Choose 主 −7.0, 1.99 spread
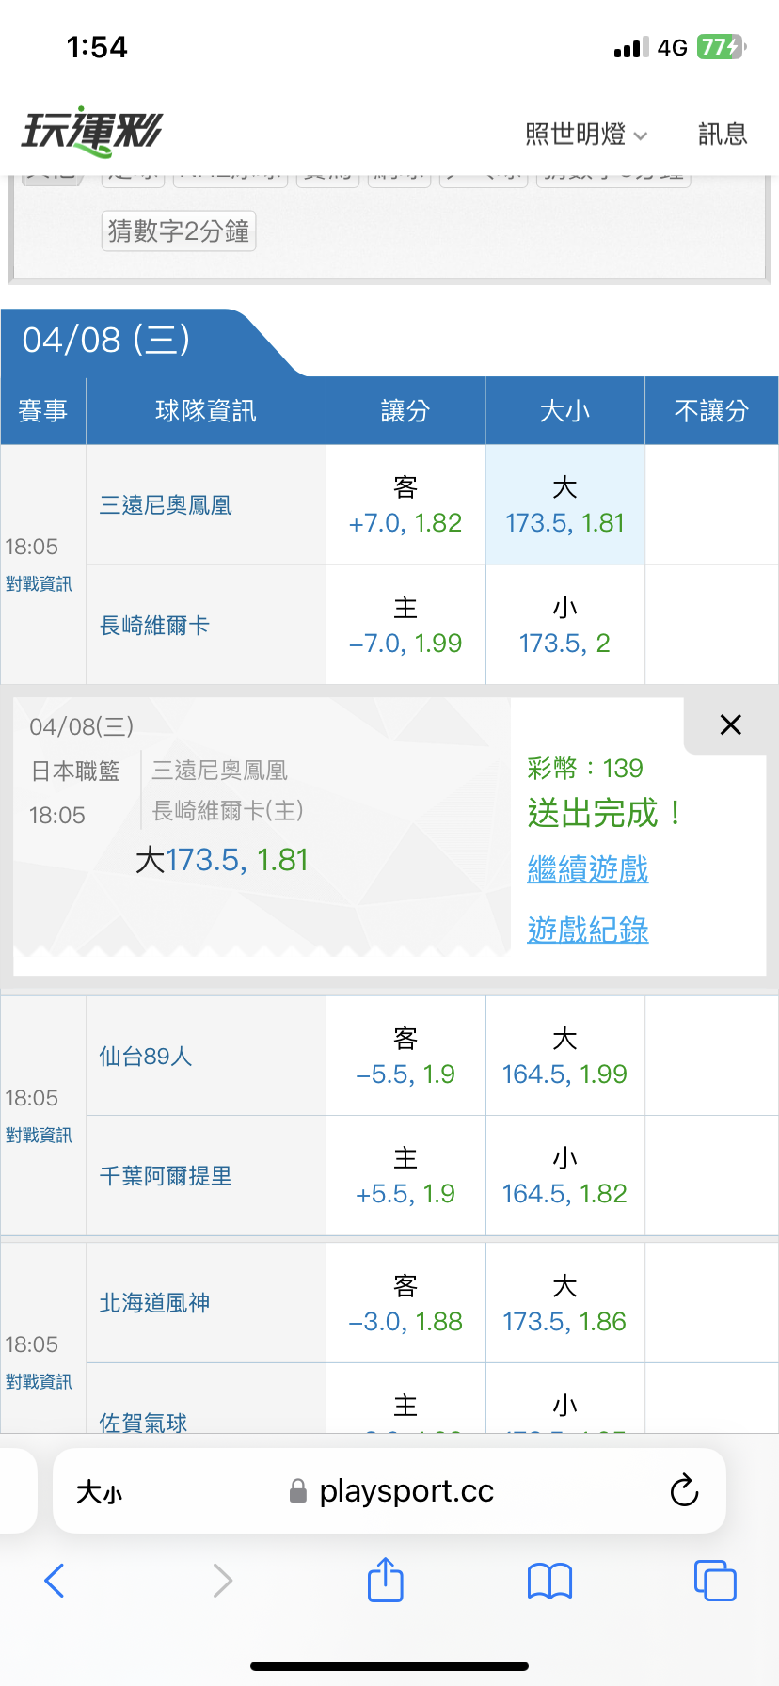This screenshot has height=1686, width=779. [x=405, y=626]
